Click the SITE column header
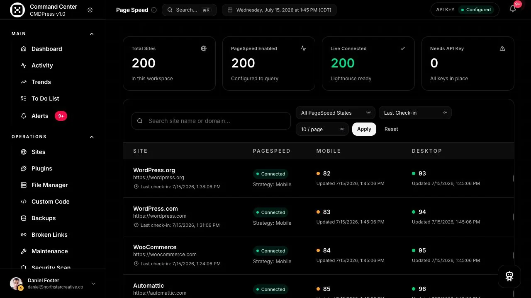This screenshot has height=298, width=531. 140,151
